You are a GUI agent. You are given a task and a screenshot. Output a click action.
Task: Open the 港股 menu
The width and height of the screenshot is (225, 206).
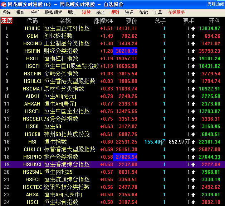tap(86, 12)
